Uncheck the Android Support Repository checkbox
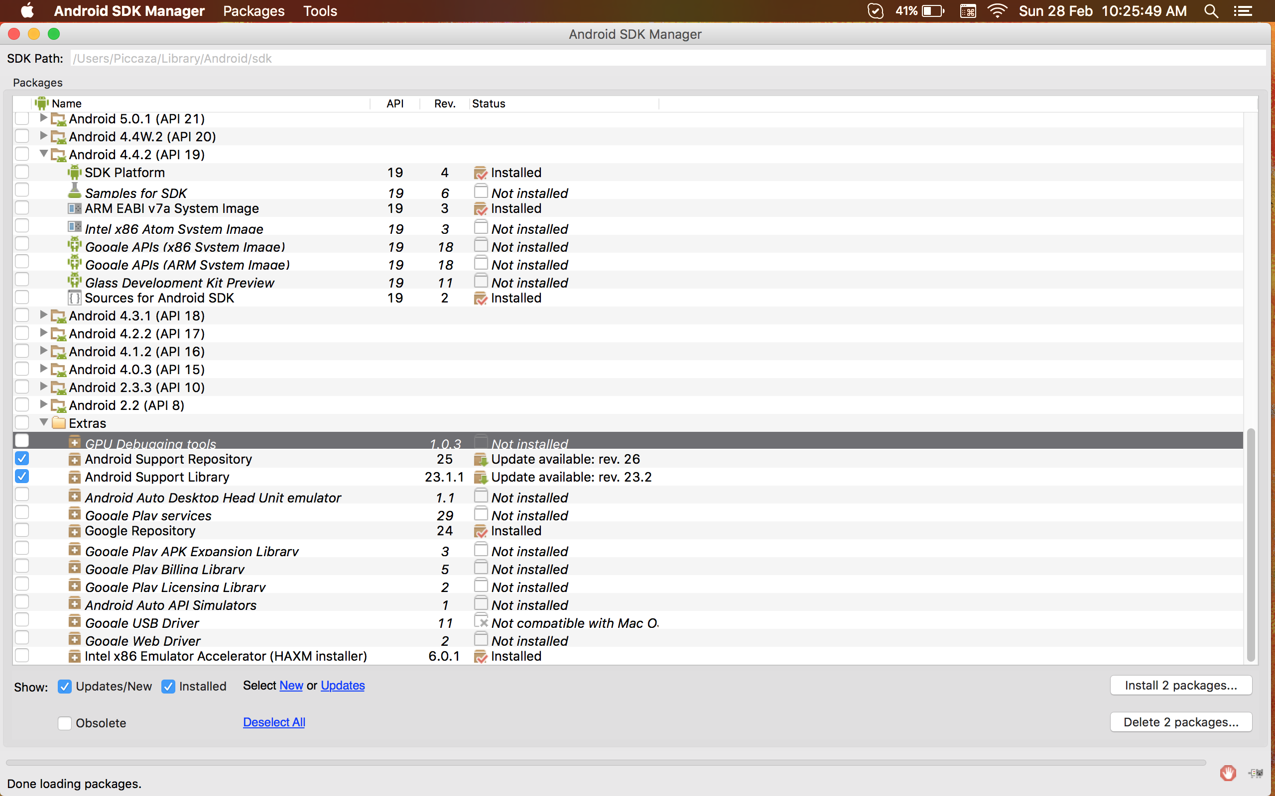1275x796 pixels. (x=22, y=459)
